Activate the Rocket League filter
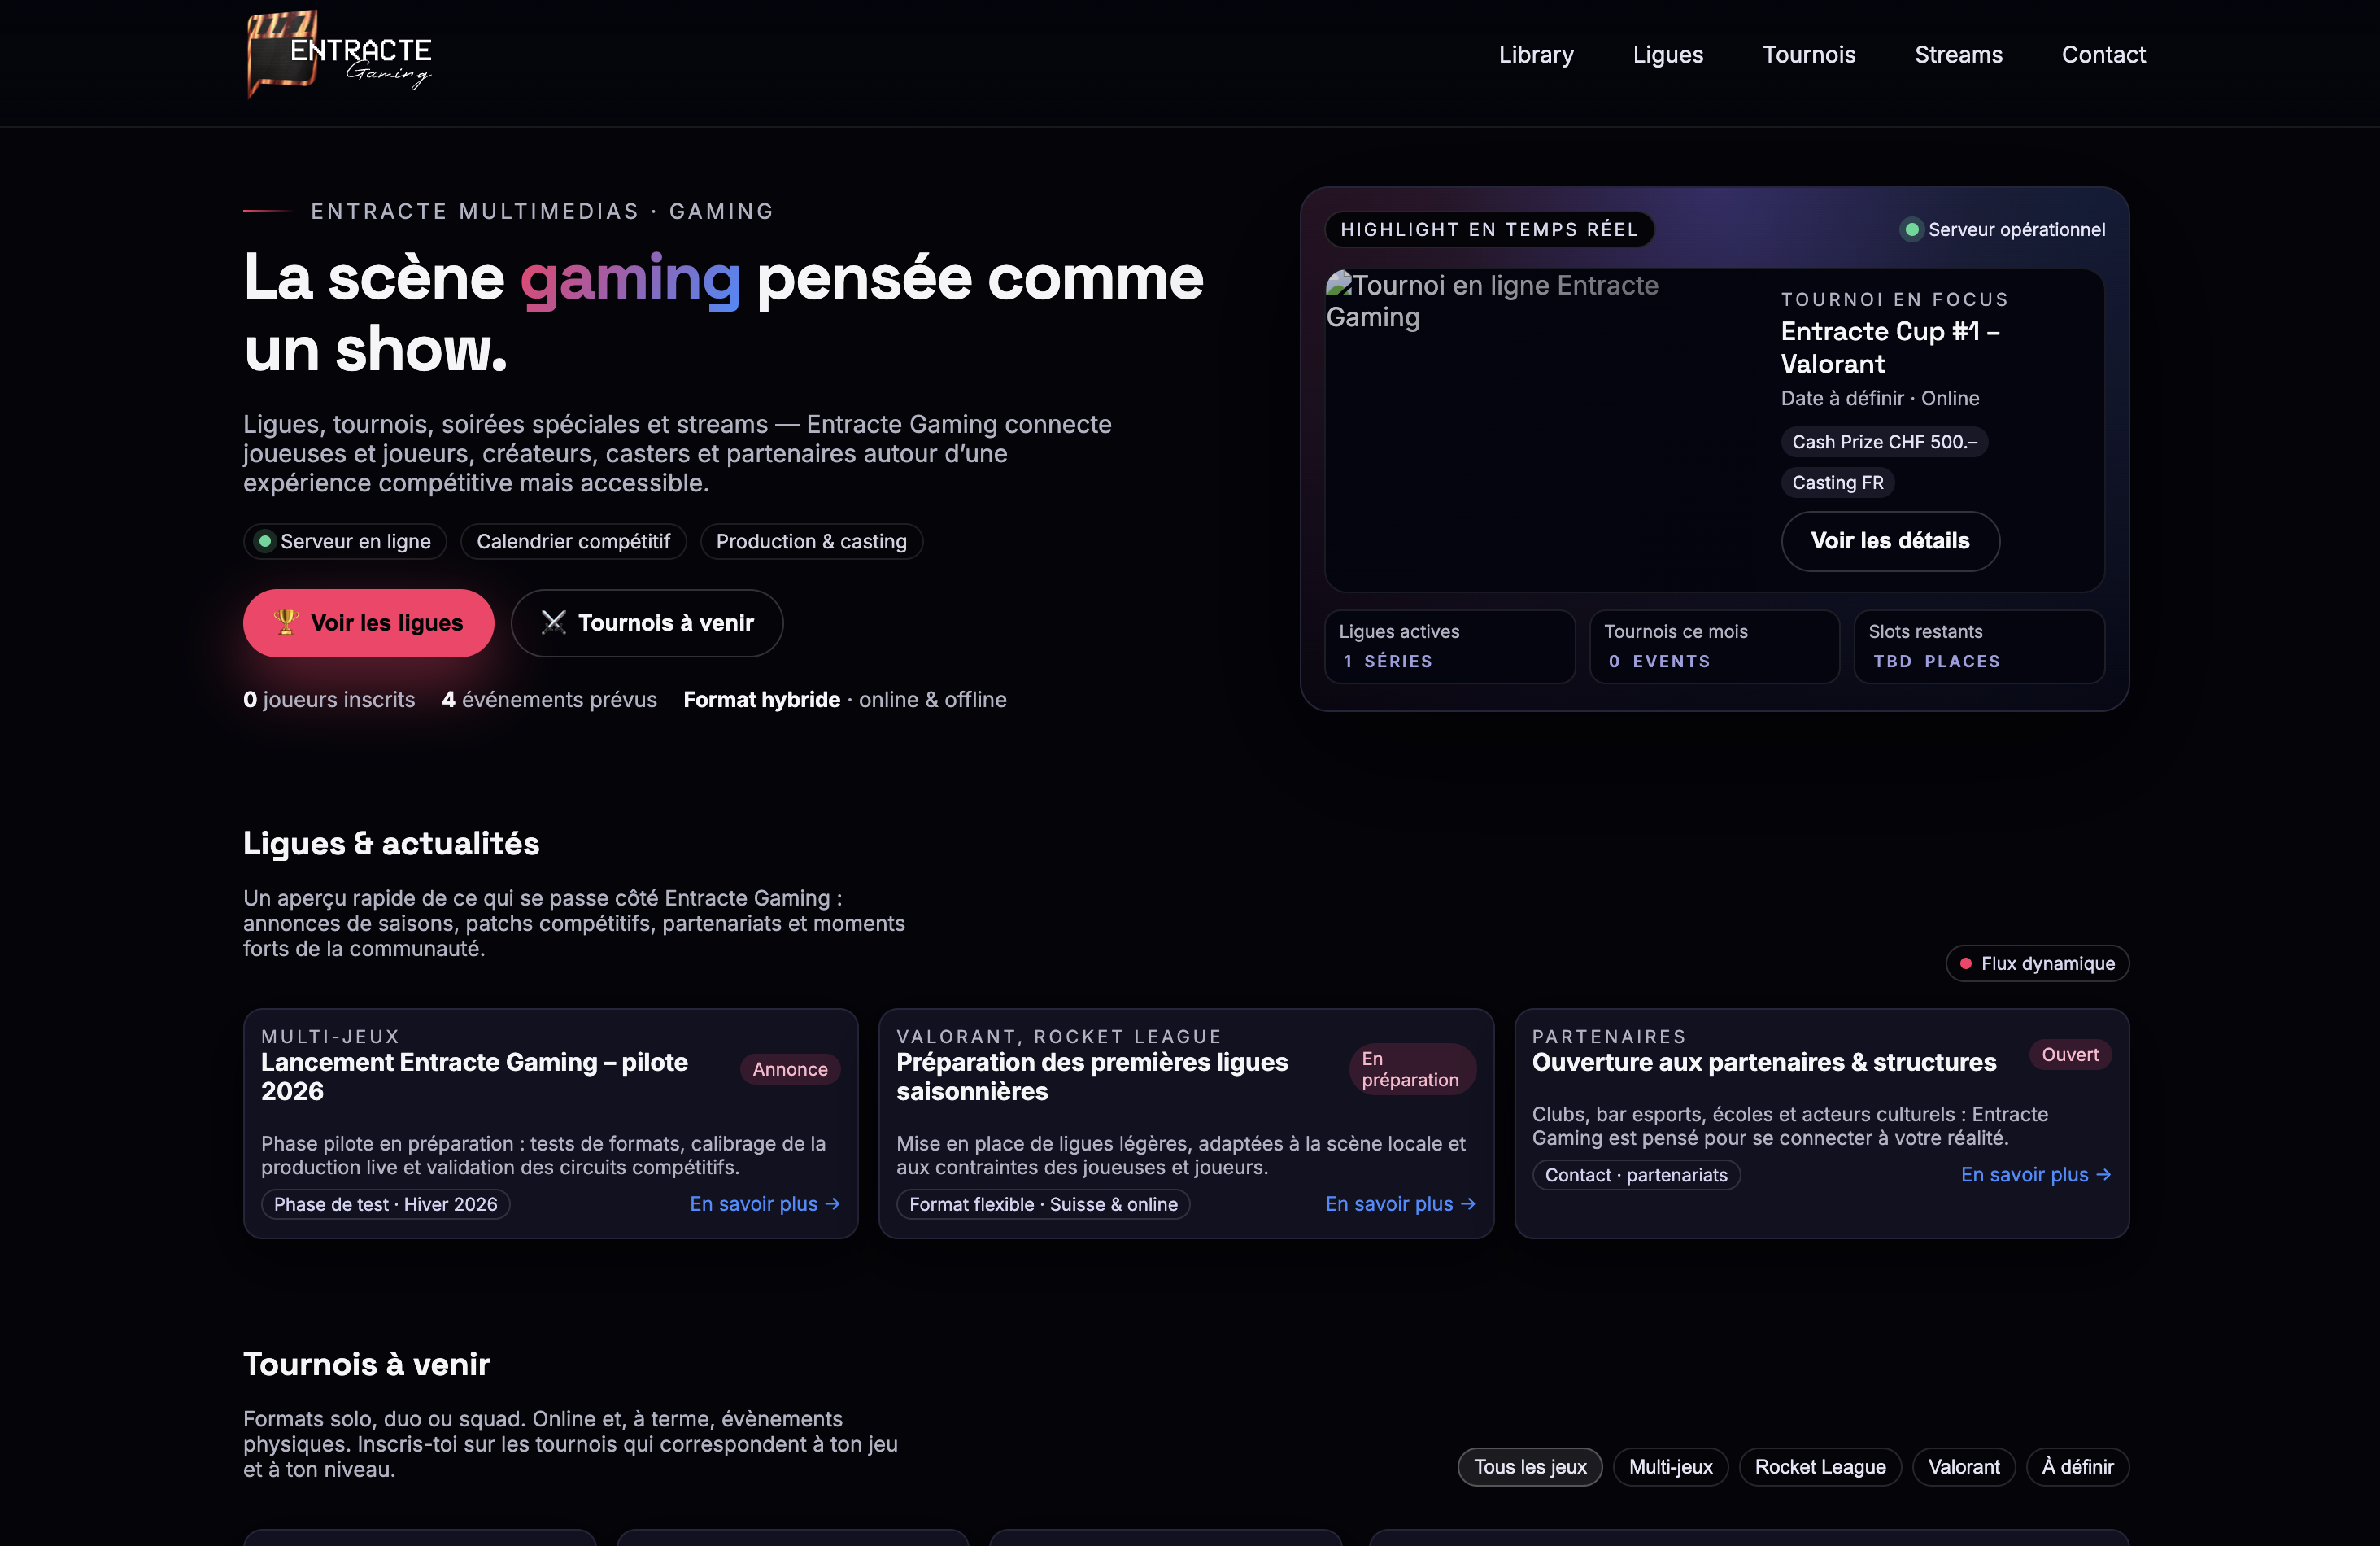Viewport: 2380px width, 1546px height. pos(1820,1466)
